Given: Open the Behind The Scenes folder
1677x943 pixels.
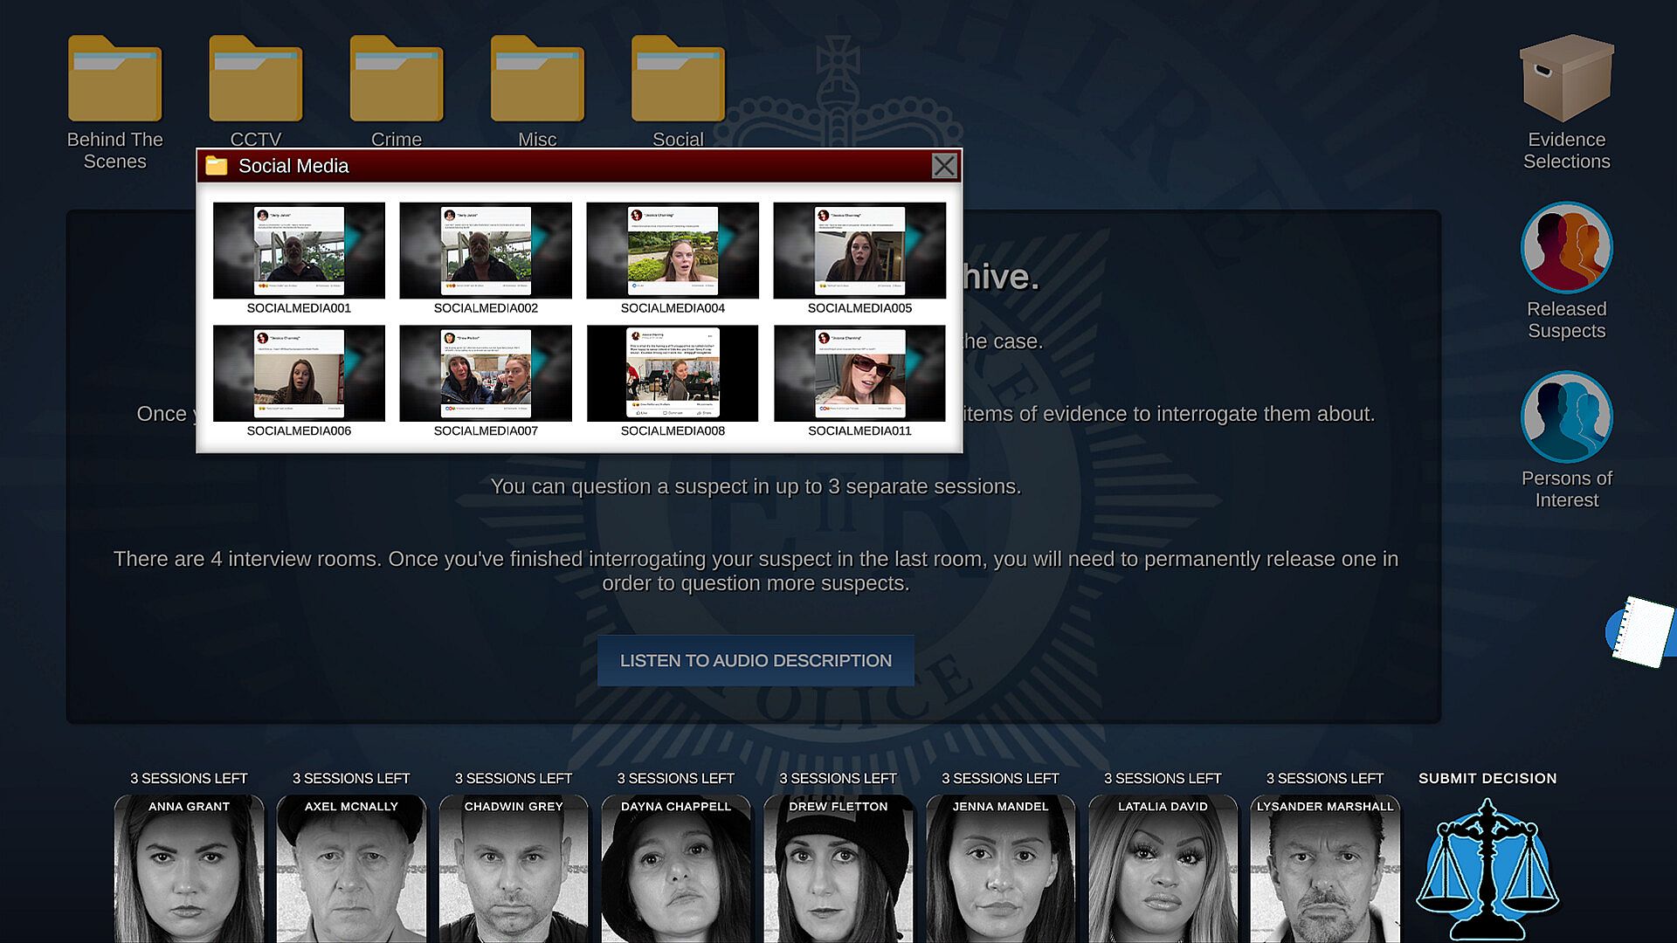Looking at the screenshot, I should coord(114,80).
